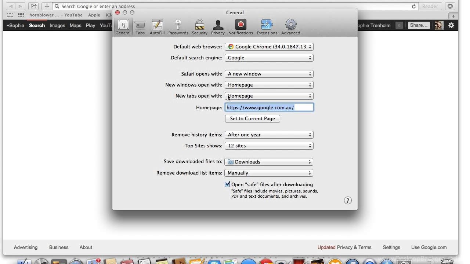
Task: Open Google notifications counter box
Action: pos(399,25)
